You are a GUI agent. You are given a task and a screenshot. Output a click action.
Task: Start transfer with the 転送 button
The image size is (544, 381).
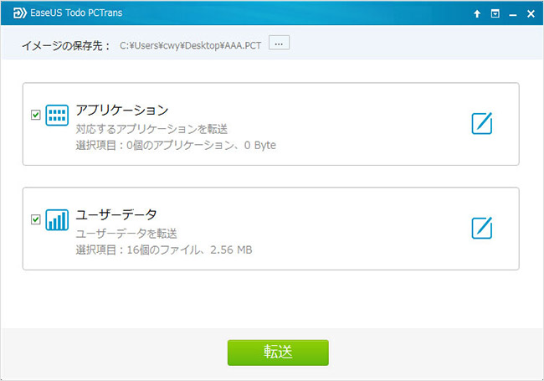278,353
